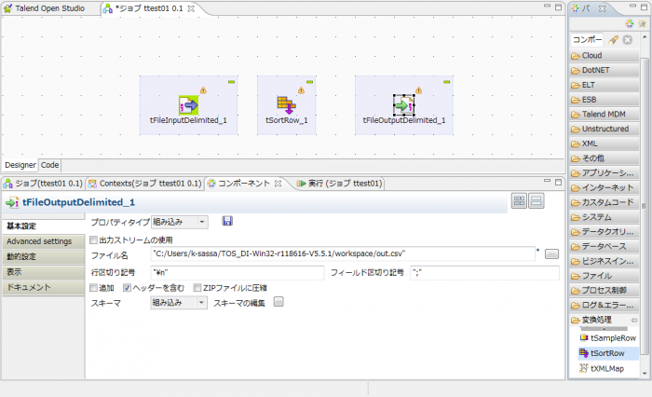Image resolution: width=652 pixels, height=397 pixels.
Task: Clear the palette search field
Action: pos(628,40)
